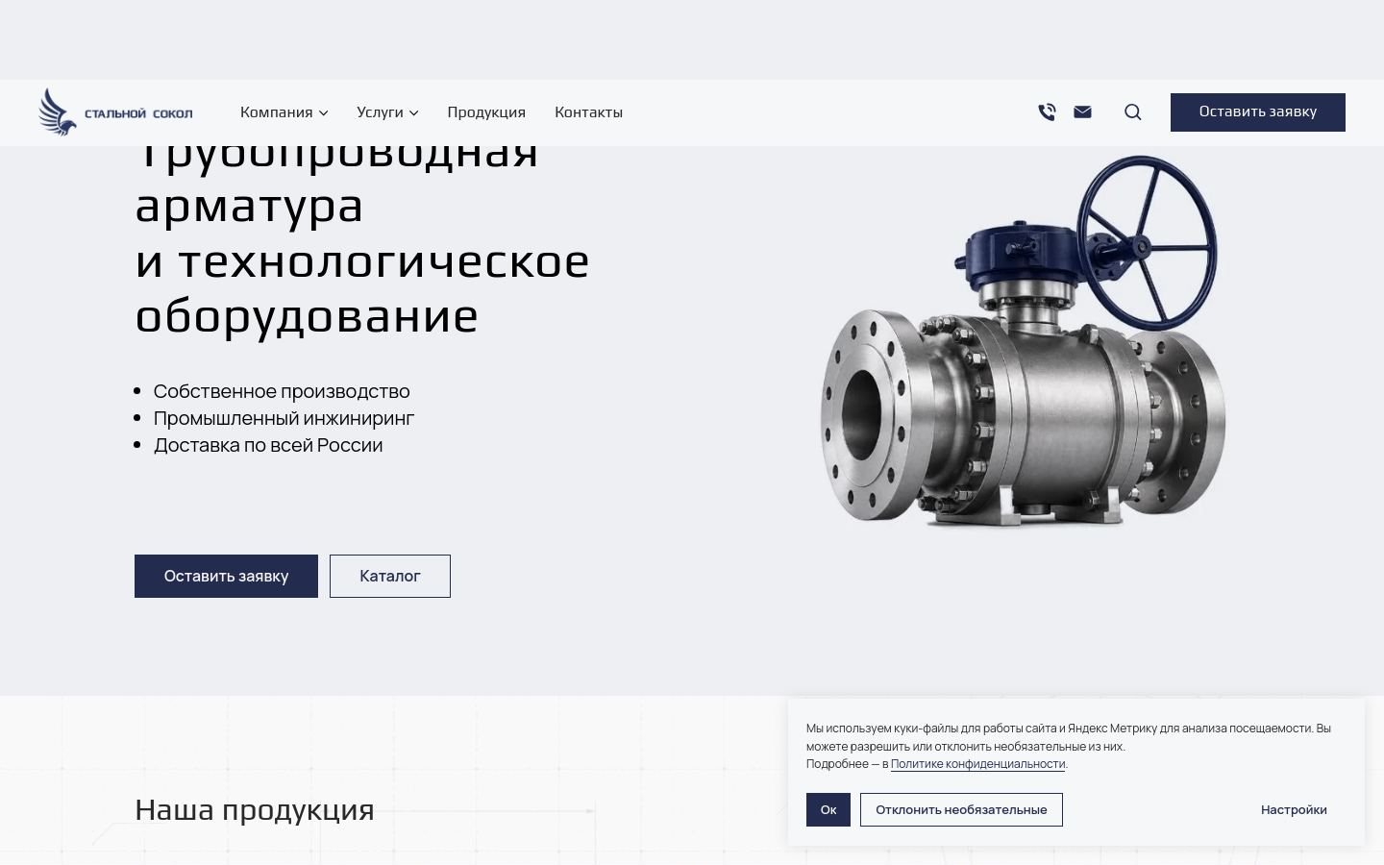This screenshot has width=1384, height=865.
Task: Open the Контакты menu item
Action: [588, 112]
